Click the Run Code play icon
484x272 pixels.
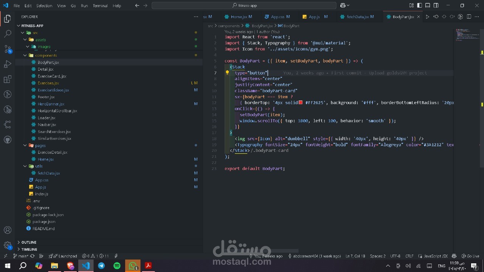click(x=428, y=17)
